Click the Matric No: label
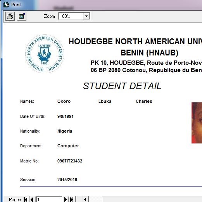 [29, 161]
